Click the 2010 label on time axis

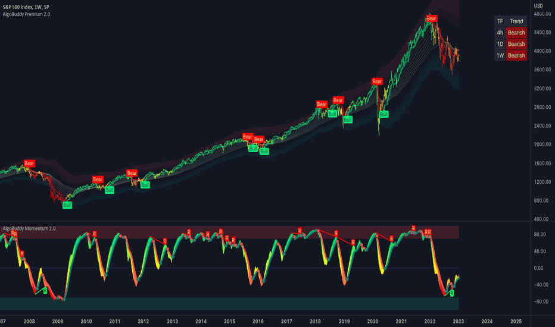pyautogui.click(x=86, y=321)
